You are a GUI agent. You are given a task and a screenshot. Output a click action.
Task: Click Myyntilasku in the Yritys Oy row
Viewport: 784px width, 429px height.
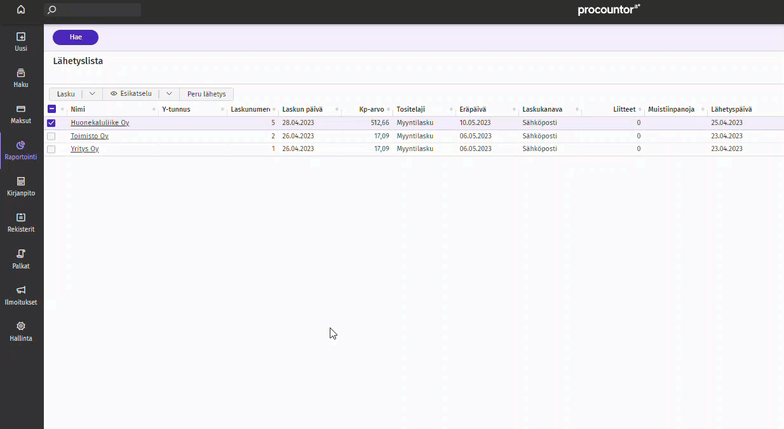point(415,149)
